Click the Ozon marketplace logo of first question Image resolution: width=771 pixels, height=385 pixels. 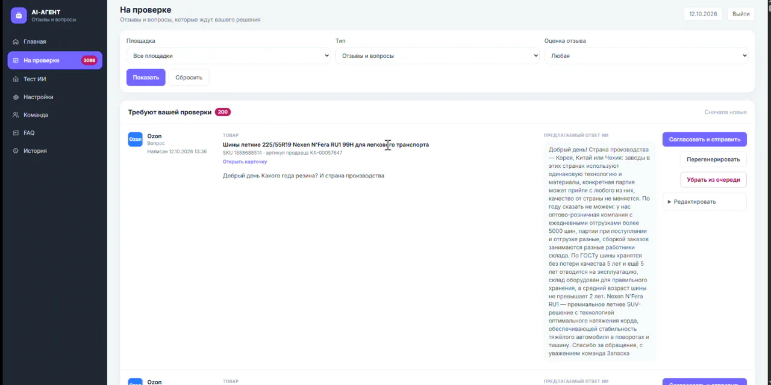135,140
